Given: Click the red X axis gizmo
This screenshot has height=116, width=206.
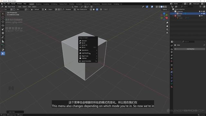Looking at the screenshot, I should (167, 18).
